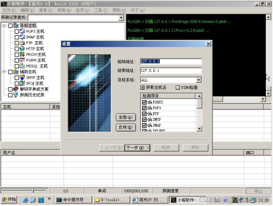
Task: Uncheck IMAP in the 检测项目 list
Action: pyautogui.click(x=144, y=125)
